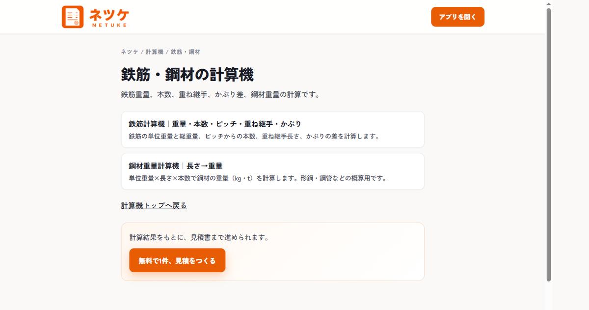
Task: Open the 計算機 breadcrumb link
Action: 155,52
